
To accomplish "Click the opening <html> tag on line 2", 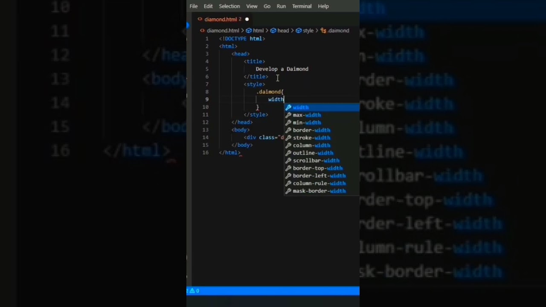I will point(228,46).
